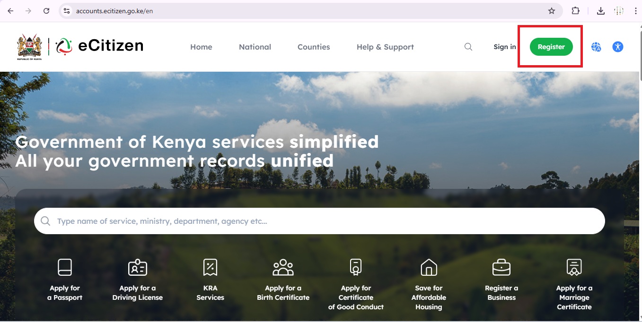Click the header search magnifier icon
This screenshot has width=642, height=322.
point(468,47)
